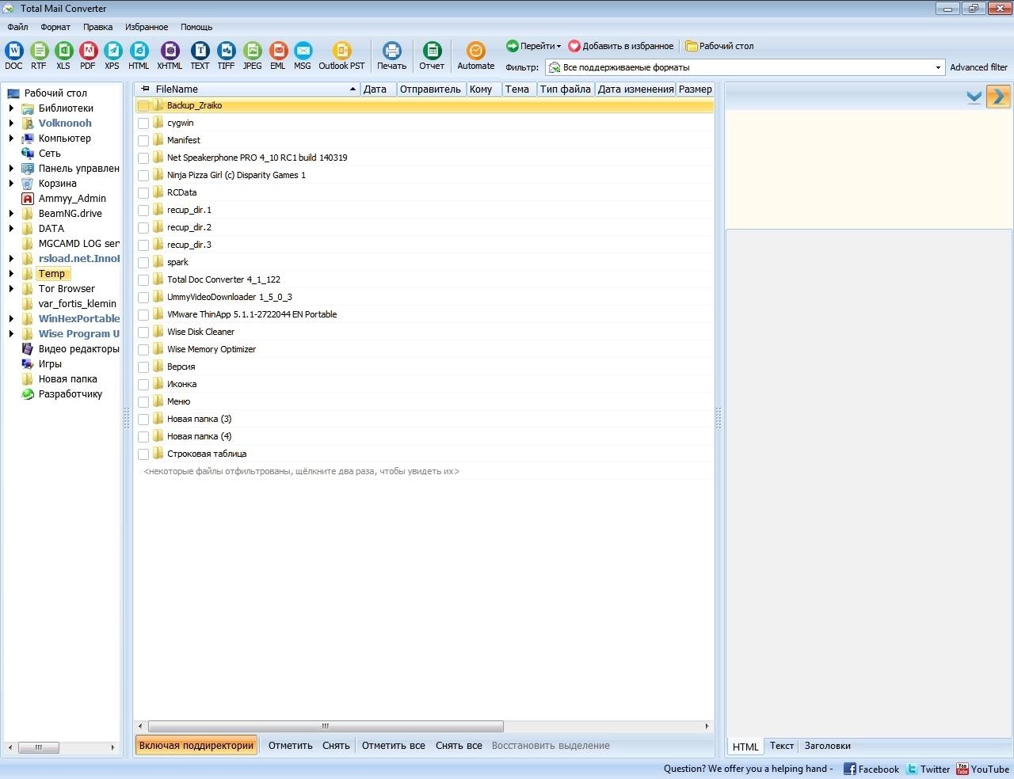
Task: Open the Фильтр formats combo box
Action: [745, 67]
